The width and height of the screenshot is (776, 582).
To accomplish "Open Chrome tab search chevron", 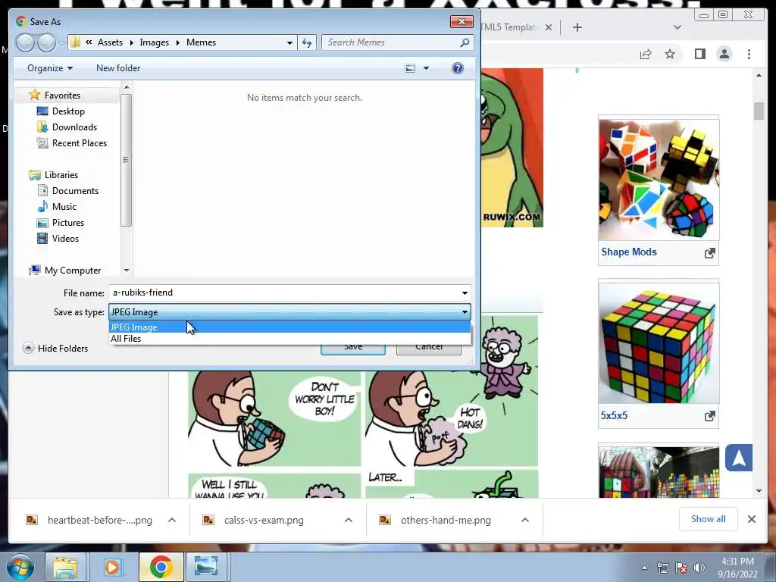I will [677, 27].
